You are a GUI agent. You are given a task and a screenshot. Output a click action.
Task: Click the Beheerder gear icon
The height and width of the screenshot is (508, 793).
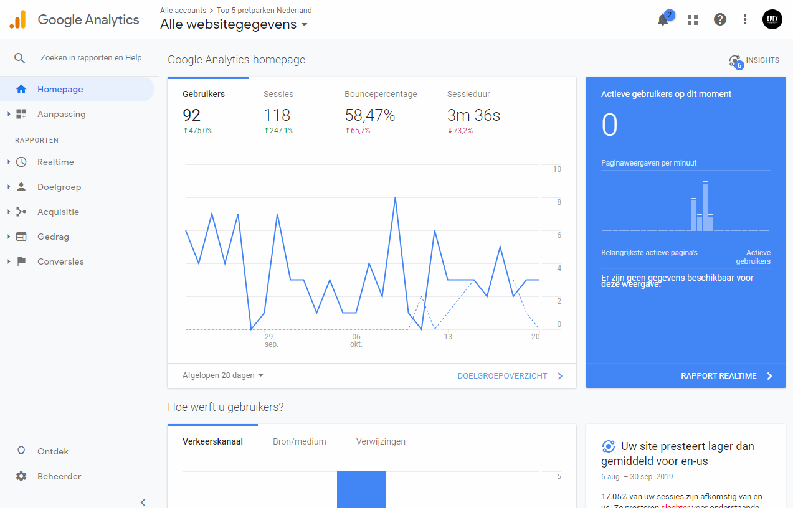(x=21, y=476)
